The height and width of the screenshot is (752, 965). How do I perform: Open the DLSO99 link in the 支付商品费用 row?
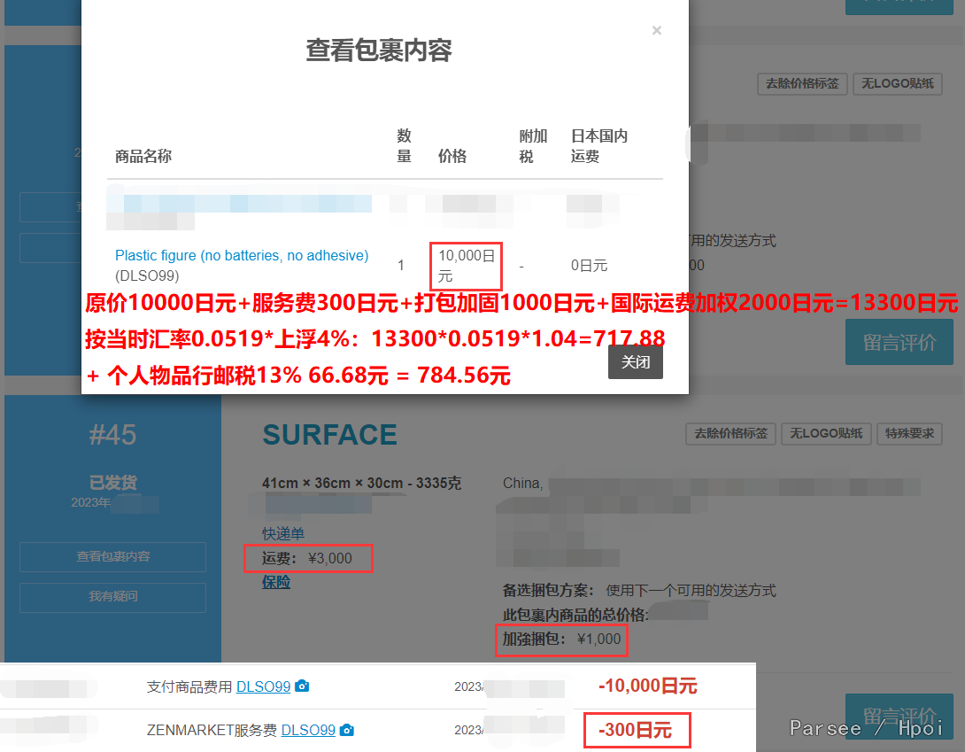click(x=263, y=686)
